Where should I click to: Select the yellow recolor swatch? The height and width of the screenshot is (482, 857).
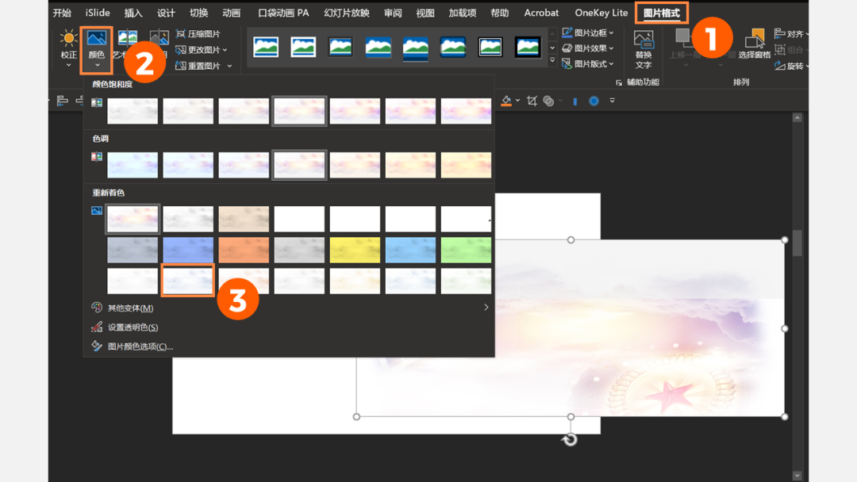point(355,250)
